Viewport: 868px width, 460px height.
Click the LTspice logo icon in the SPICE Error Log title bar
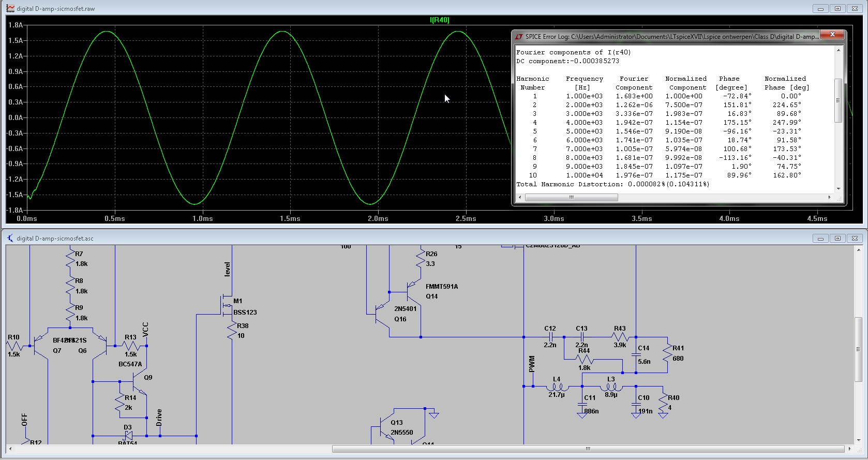519,36
